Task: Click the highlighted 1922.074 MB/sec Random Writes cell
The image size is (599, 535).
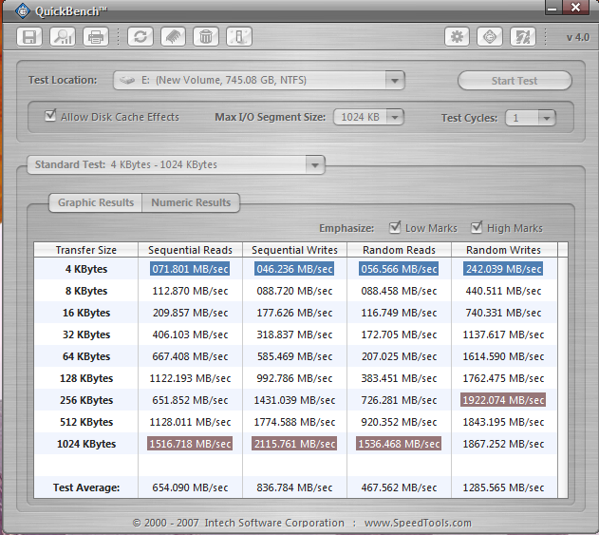Action: click(503, 400)
